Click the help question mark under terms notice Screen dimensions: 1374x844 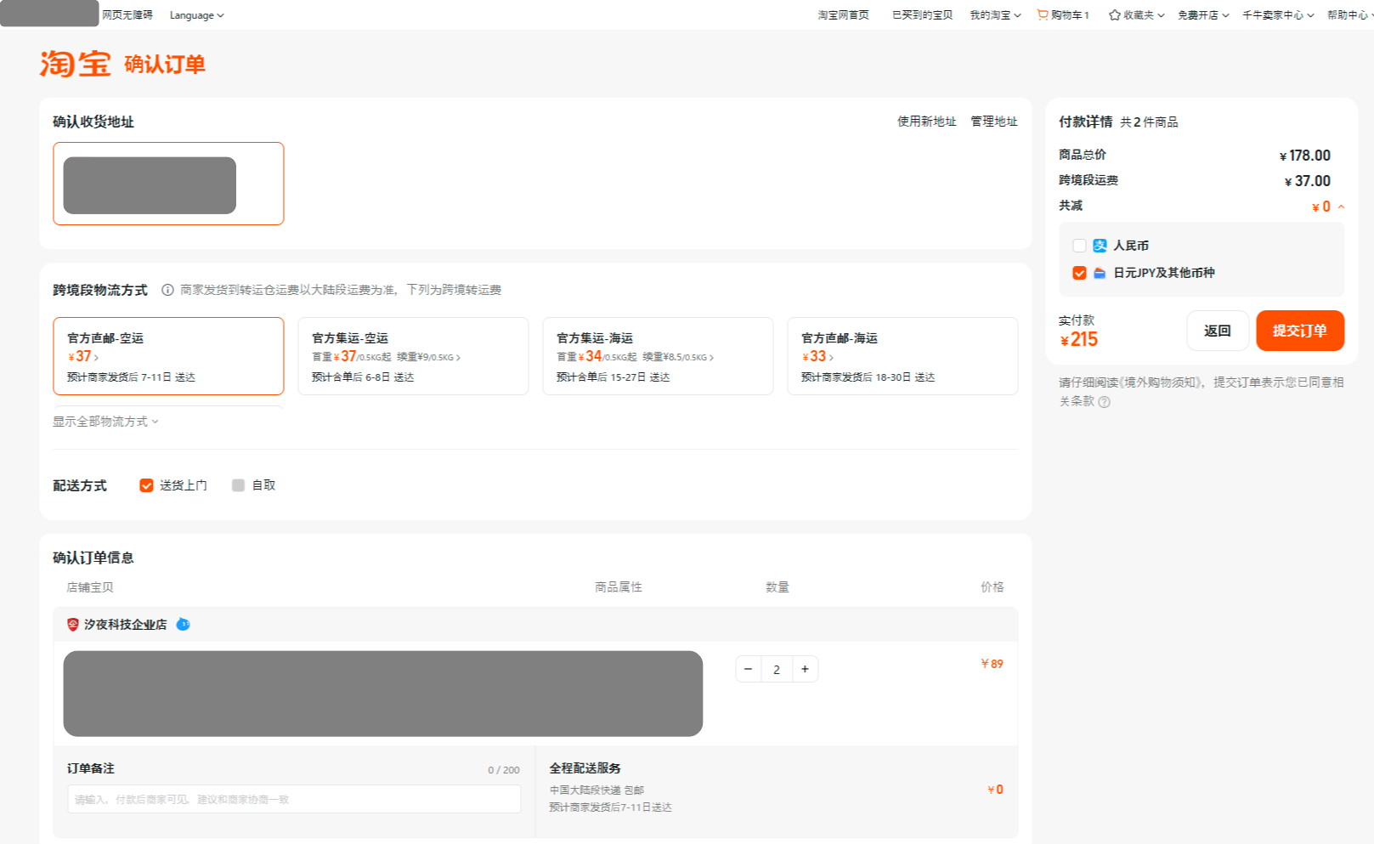(x=1104, y=402)
